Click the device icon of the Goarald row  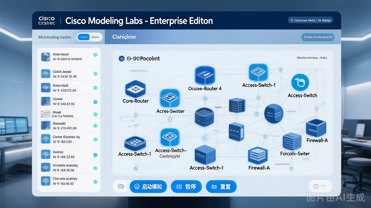[x=46, y=125]
